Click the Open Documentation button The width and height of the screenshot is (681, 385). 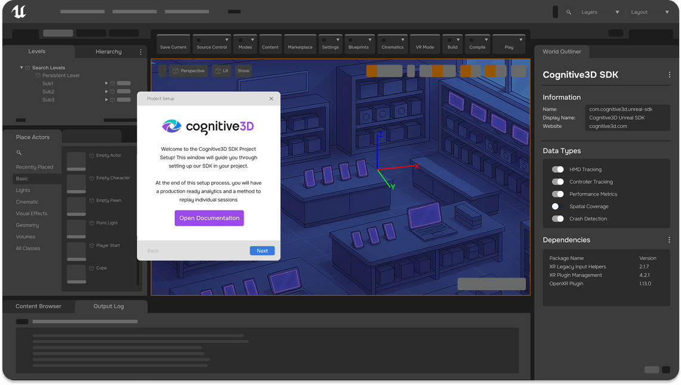[x=209, y=218]
